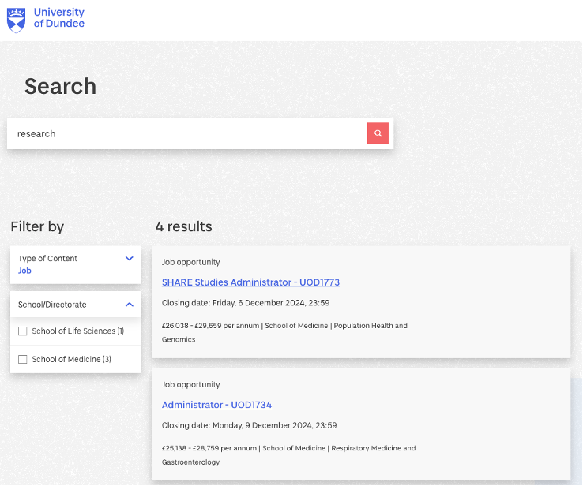Enable the School of Medicine checkbox
The height and width of the screenshot is (486, 583).
(23, 360)
